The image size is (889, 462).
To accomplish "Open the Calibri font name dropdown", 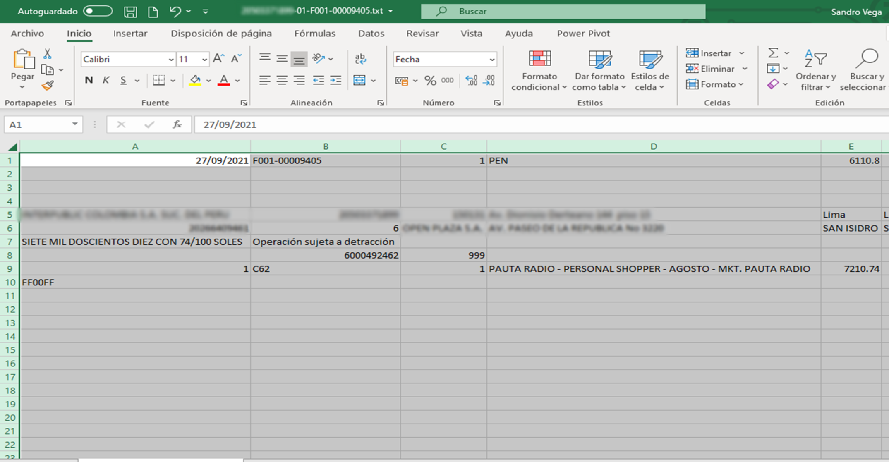I will [x=171, y=60].
